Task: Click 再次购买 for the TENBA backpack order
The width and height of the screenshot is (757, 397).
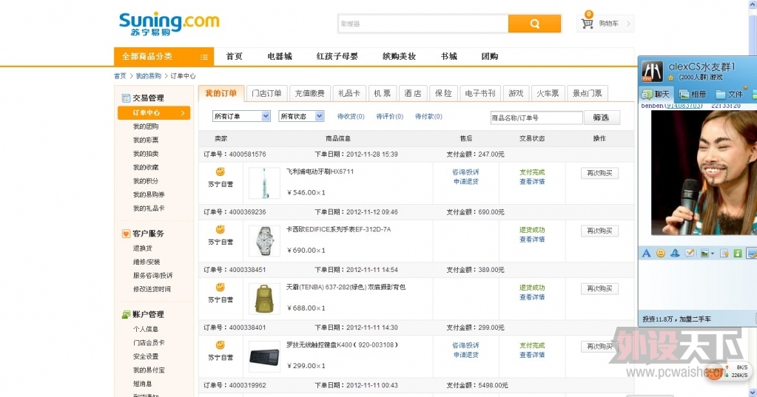Action: click(599, 289)
